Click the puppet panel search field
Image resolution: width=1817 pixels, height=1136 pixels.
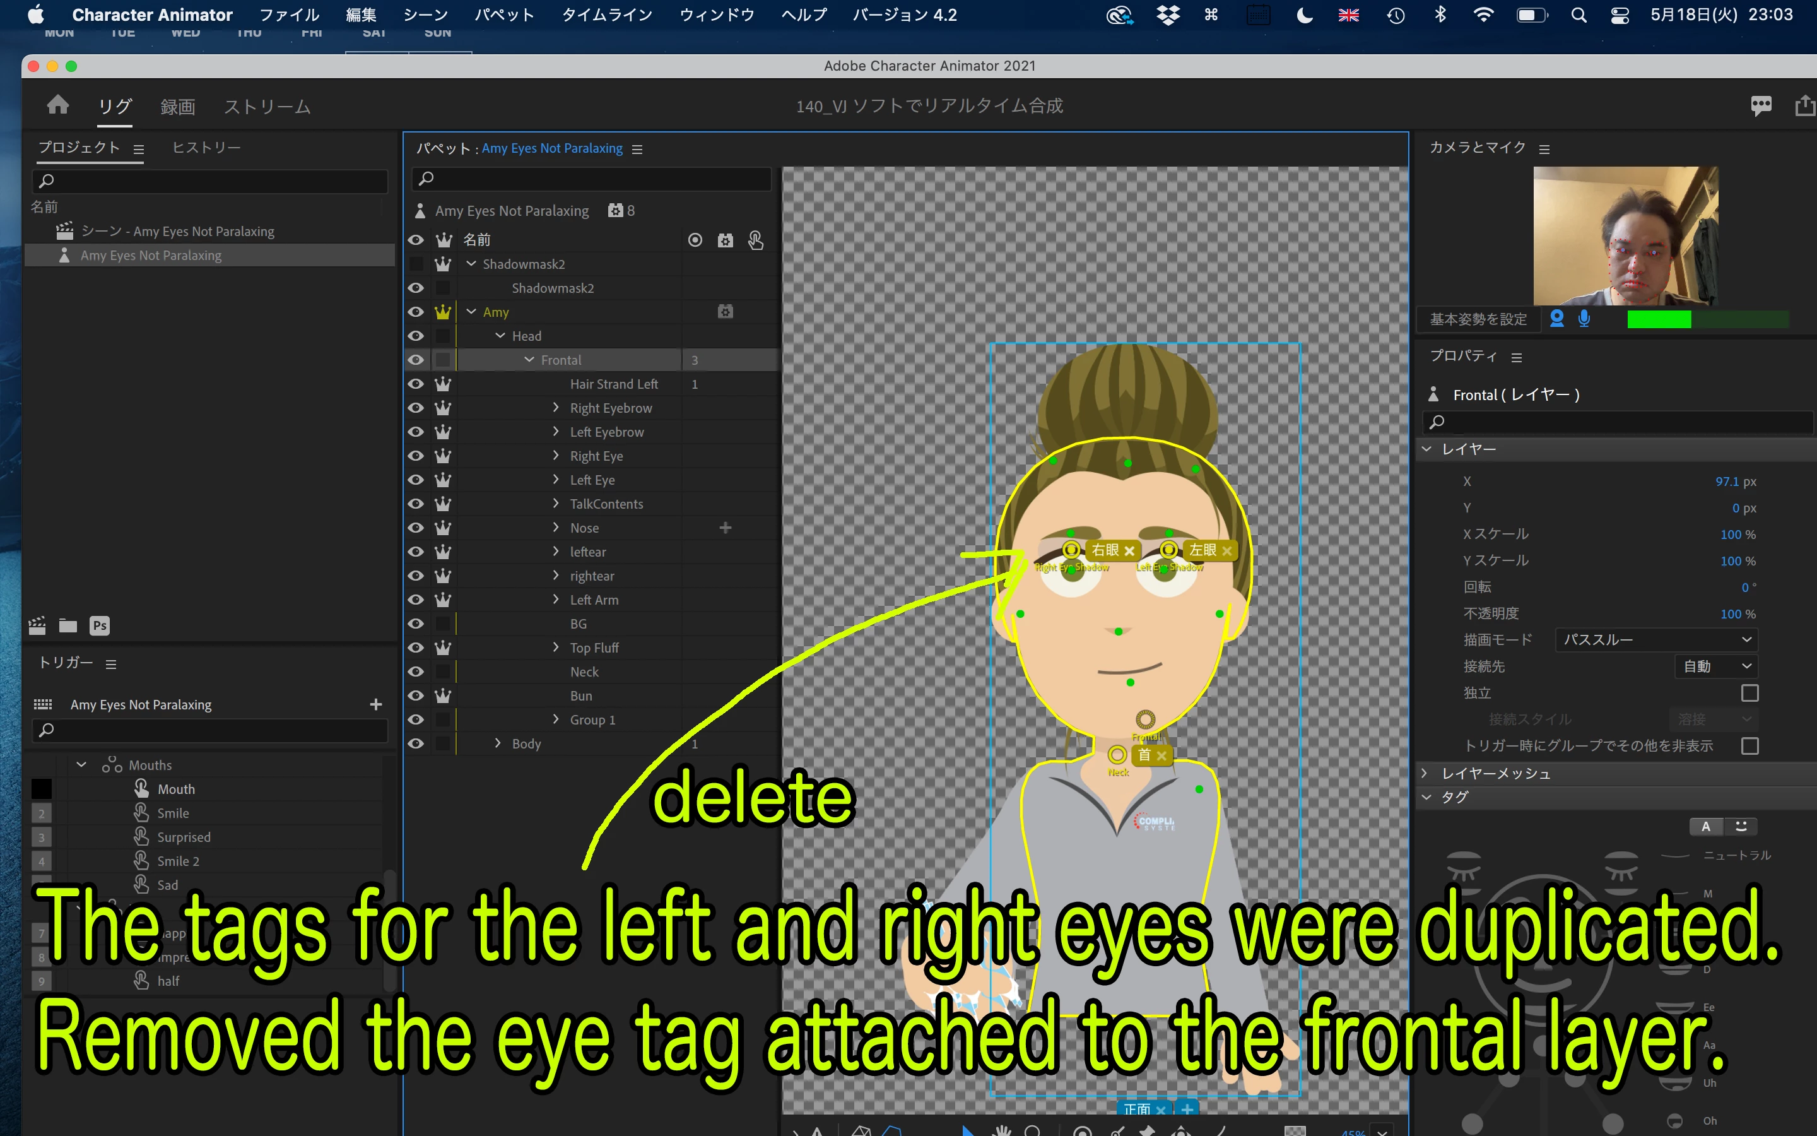coord(593,178)
